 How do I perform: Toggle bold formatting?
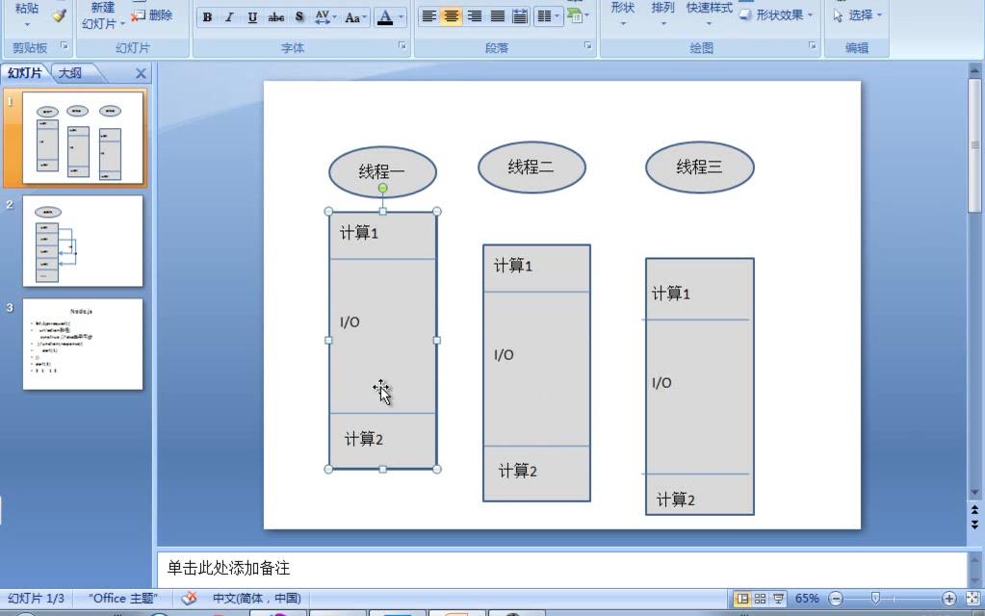pos(207,17)
